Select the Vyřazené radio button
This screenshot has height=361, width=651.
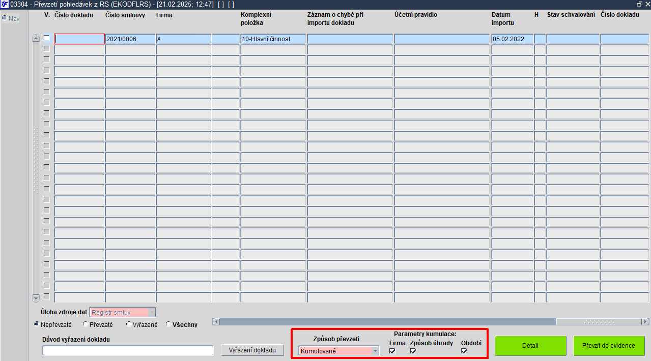point(129,324)
